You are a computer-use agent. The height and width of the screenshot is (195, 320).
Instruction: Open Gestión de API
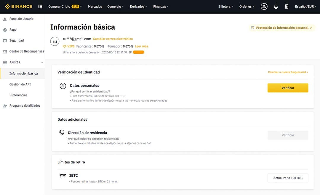(20, 84)
